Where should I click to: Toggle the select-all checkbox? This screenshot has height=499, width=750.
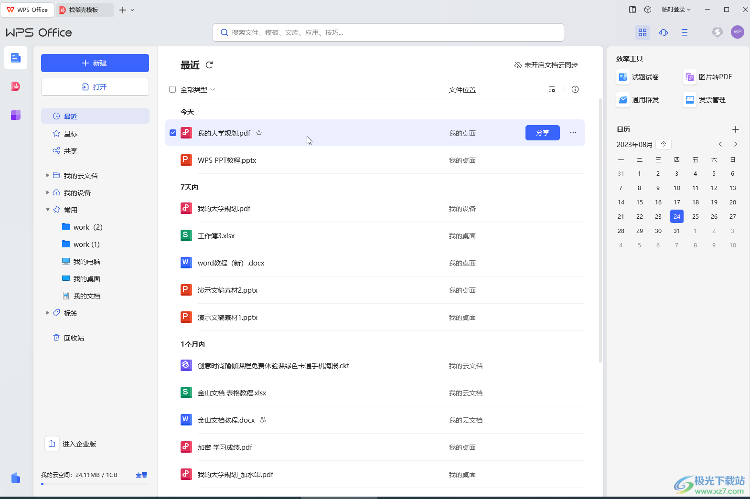pyautogui.click(x=172, y=89)
